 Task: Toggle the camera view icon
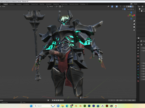pyautogui.click(x=134, y=27)
